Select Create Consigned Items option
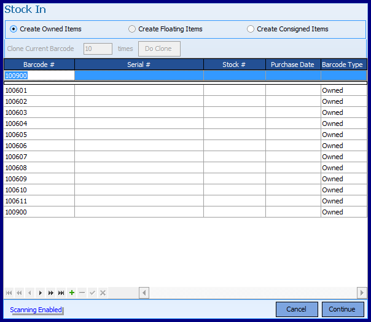The height and width of the screenshot is (322, 371). click(x=251, y=29)
